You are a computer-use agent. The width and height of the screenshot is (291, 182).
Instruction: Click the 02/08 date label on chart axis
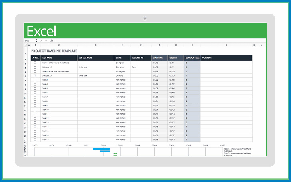pyautogui.click(x=171, y=146)
